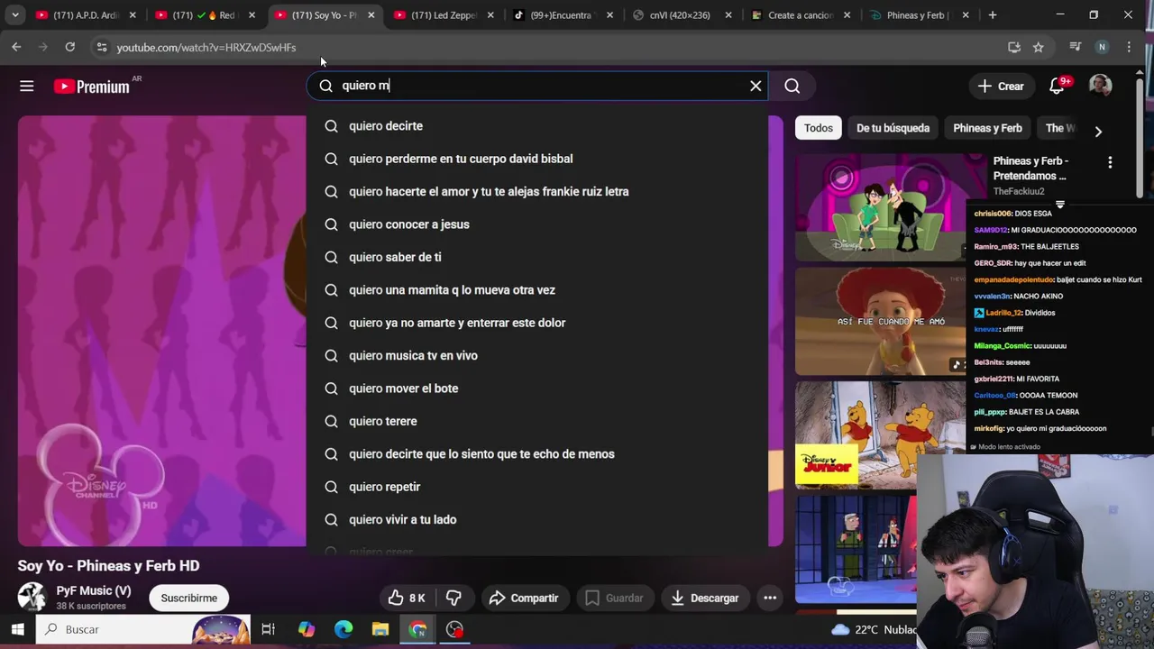This screenshot has width=1154, height=649.
Task: Close the Create a cancion tab
Action: point(847,15)
